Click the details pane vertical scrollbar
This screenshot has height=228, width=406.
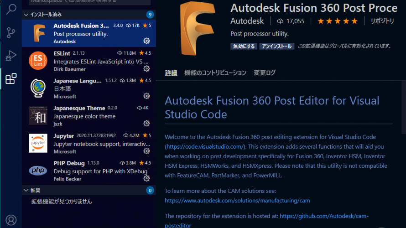(x=403, y=108)
